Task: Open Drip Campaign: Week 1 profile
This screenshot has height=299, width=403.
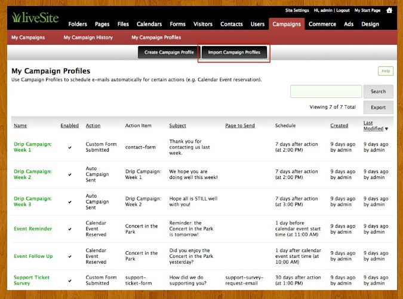Action: point(33,147)
